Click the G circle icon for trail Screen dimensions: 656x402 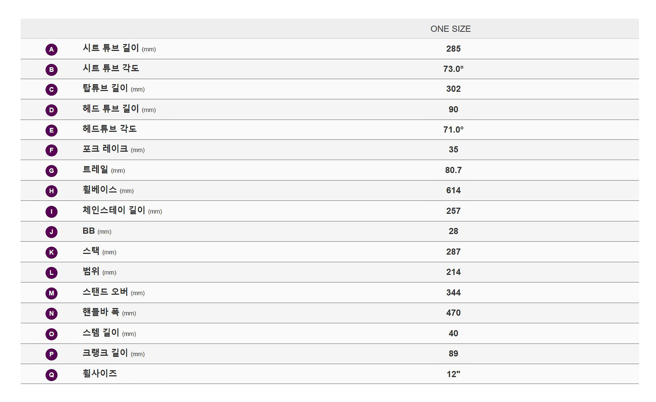tap(51, 171)
